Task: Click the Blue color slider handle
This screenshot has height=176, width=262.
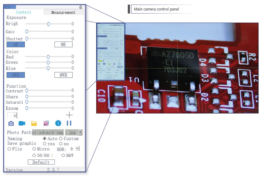Action: pyautogui.click(x=48, y=68)
